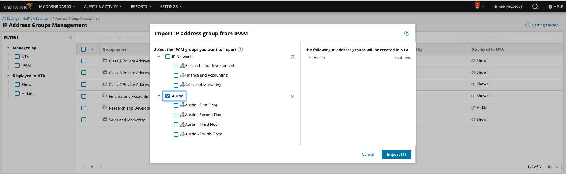Enable the IPAM filter checkbox
Screen dimensions: 566x174
coord(17,65)
